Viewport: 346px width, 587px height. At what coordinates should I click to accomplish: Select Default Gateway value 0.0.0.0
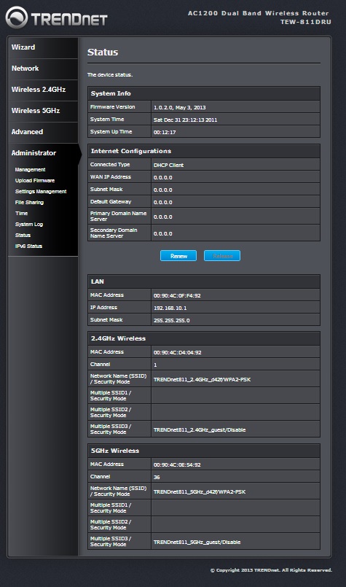pos(162,202)
